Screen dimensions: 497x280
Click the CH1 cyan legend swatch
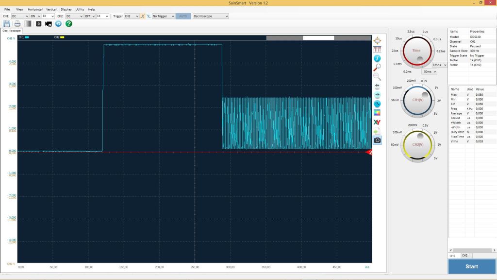pos(27,37)
